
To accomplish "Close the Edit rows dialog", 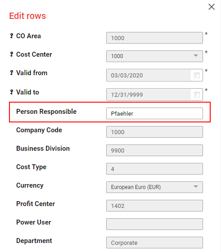I will (x=212, y=7).
